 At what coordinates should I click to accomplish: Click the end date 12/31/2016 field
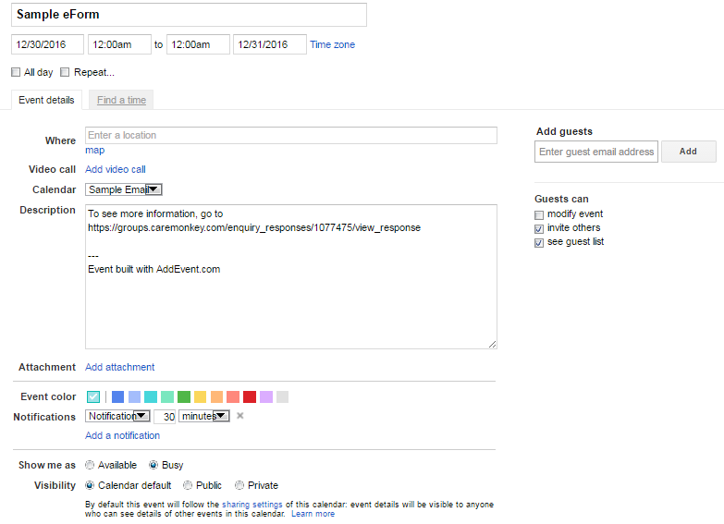(x=270, y=44)
